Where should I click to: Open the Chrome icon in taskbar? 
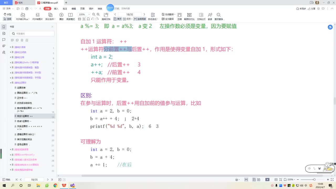pyautogui.click(x=55, y=185)
